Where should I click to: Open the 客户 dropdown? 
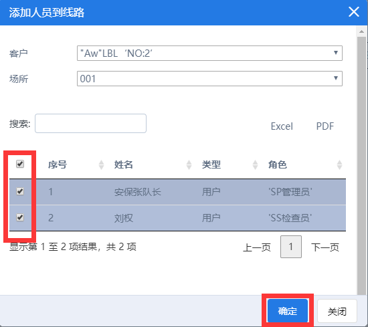tap(209, 53)
